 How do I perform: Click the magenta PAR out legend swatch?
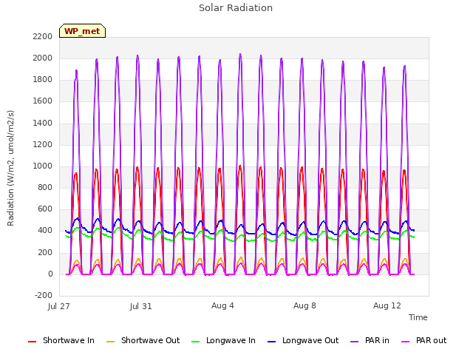point(406,342)
